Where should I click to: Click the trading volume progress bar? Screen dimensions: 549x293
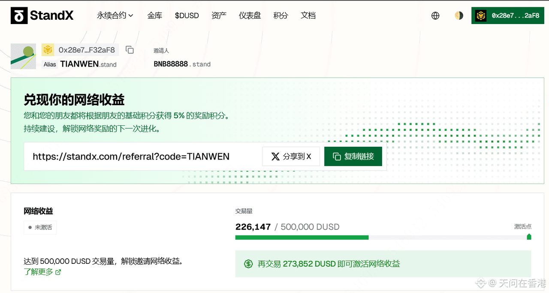(383, 238)
